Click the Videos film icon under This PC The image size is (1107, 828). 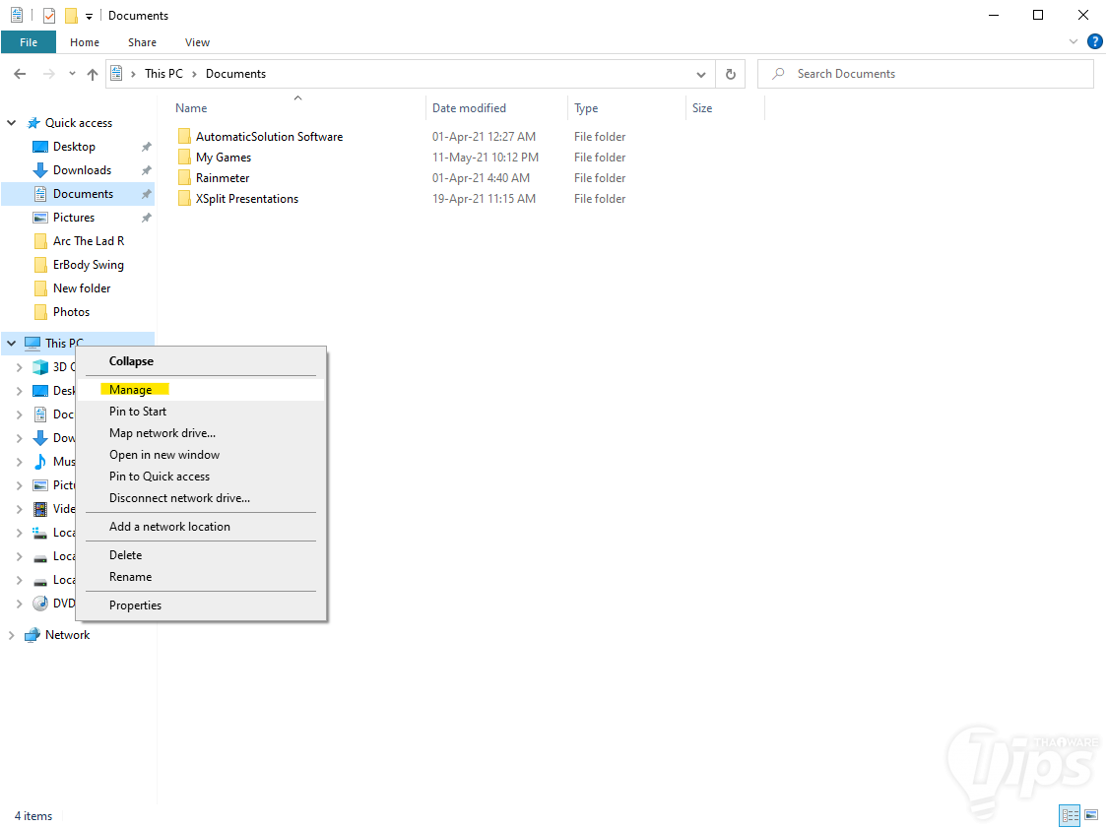[40, 509]
